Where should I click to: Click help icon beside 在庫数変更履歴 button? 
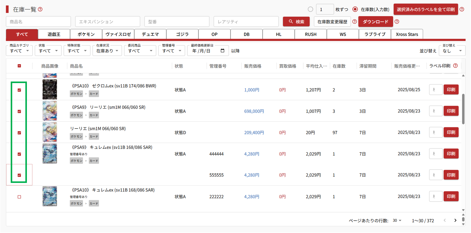[355, 22]
